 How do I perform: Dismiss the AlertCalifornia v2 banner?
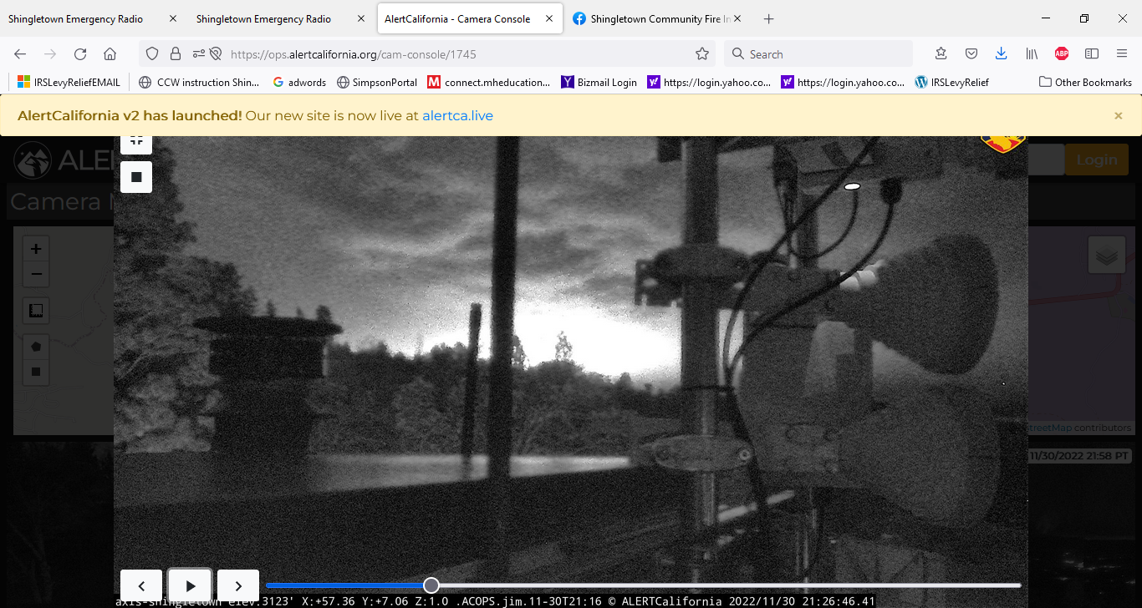click(x=1118, y=116)
